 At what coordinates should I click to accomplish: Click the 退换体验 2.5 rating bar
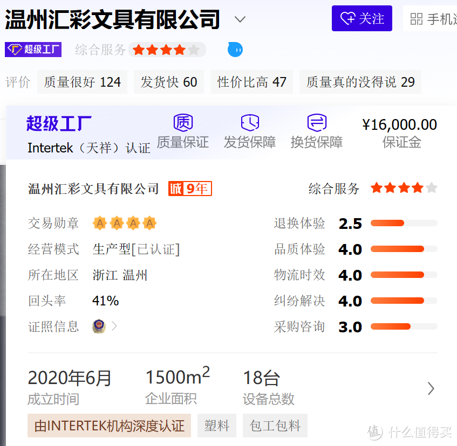pos(404,223)
